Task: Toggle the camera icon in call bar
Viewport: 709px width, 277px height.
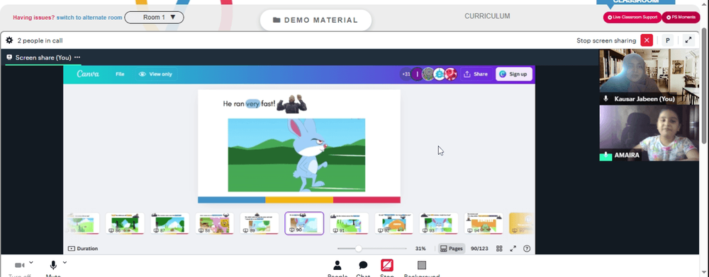Action: pyautogui.click(x=19, y=265)
